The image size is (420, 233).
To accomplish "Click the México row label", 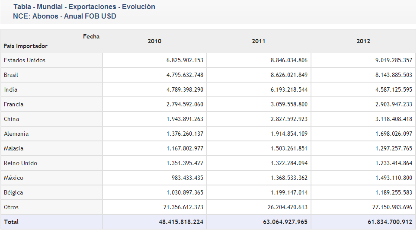I will click(14, 178).
